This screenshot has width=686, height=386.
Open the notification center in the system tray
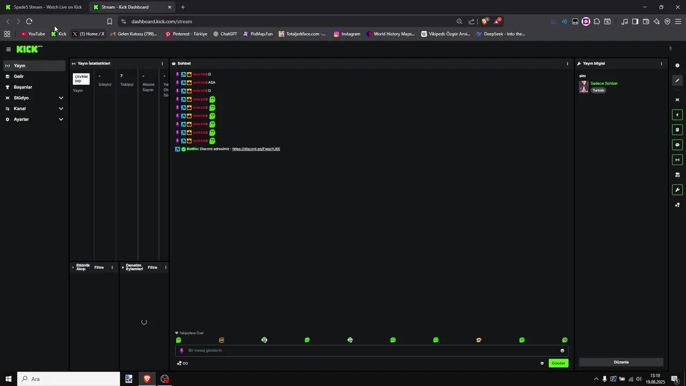click(675, 379)
